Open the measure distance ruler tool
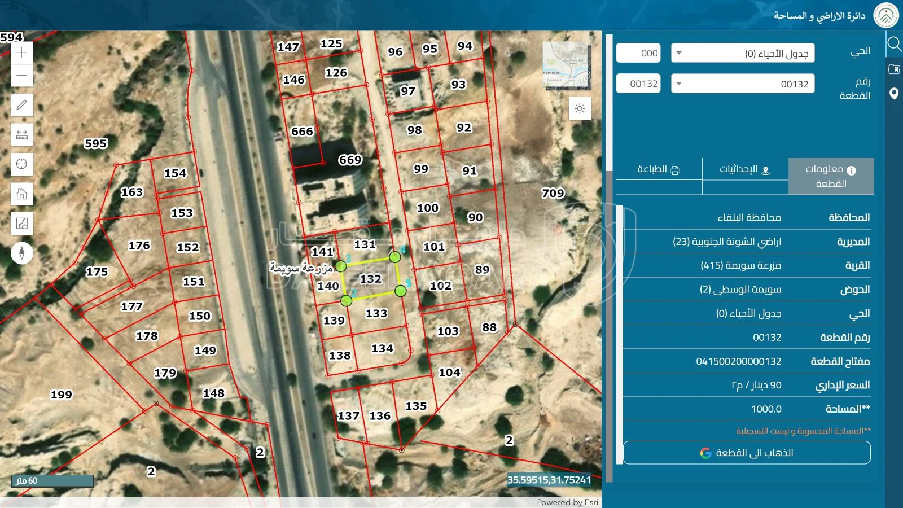Screen dimensions: 903x508 pos(22,134)
